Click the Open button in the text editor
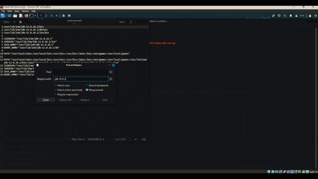 (6, 22)
